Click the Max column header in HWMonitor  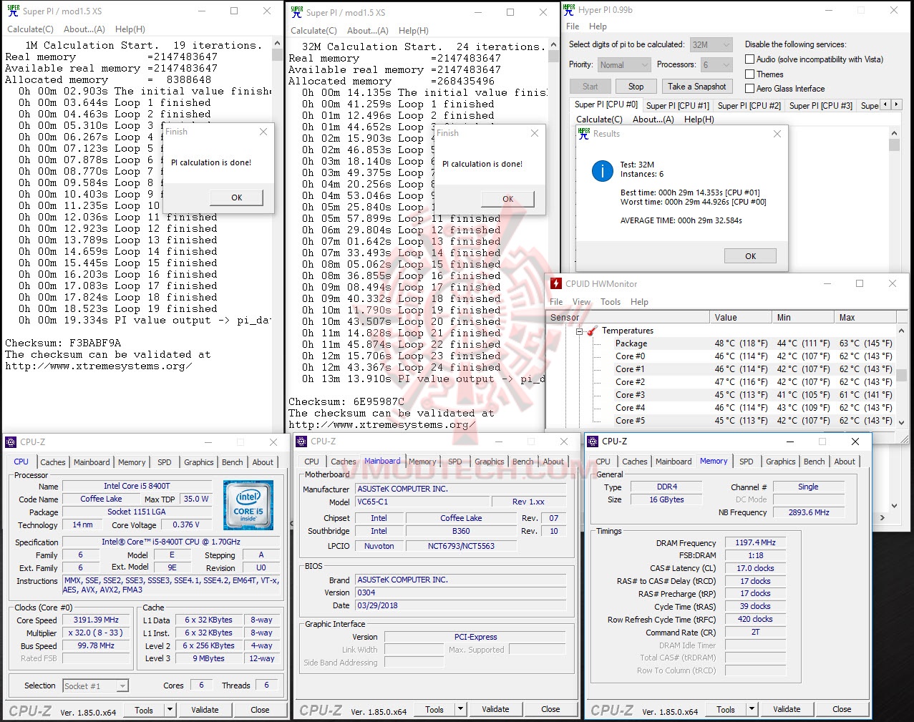pos(865,318)
